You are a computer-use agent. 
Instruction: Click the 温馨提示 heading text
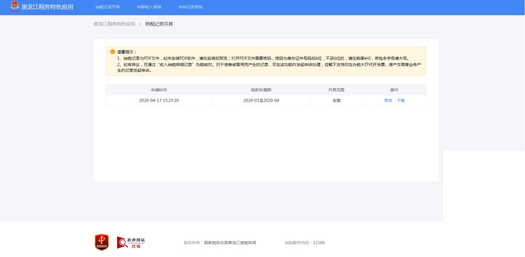127,52
